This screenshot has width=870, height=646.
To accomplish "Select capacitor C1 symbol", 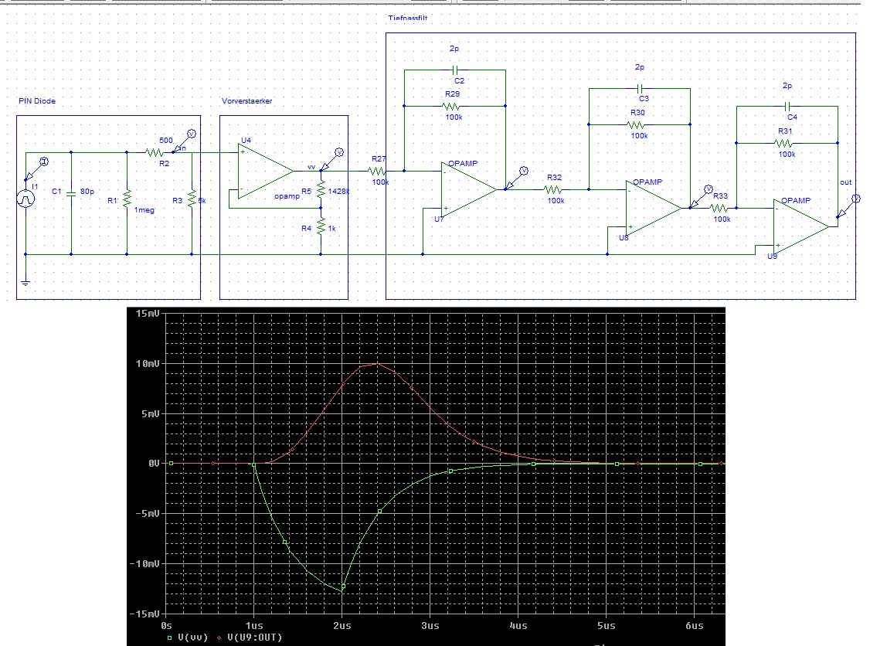I will tap(70, 193).
